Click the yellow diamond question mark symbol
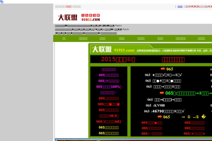This screenshot has width=212, height=141. click(x=204, y=117)
